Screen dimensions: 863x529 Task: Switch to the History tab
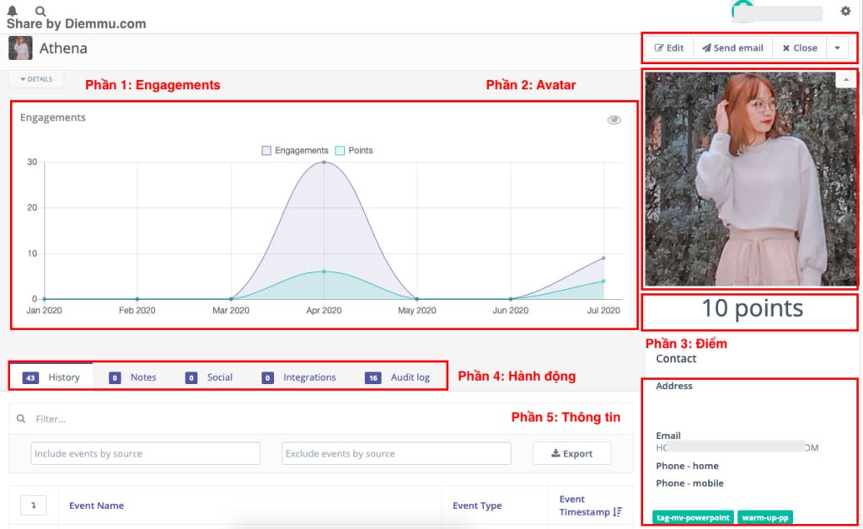[x=51, y=377]
